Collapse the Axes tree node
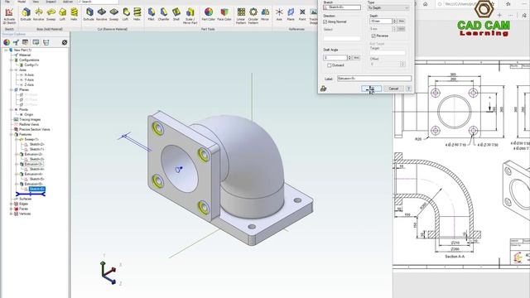The height and width of the screenshot is (298, 530). 11,70
